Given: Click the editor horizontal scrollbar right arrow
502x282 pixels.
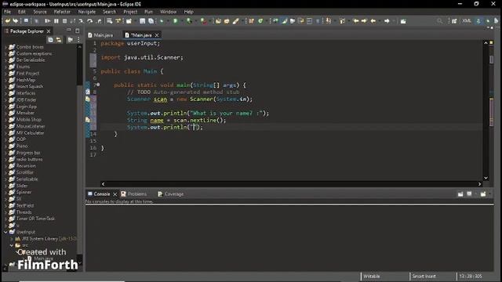Looking at the screenshot, I should coord(479,184).
